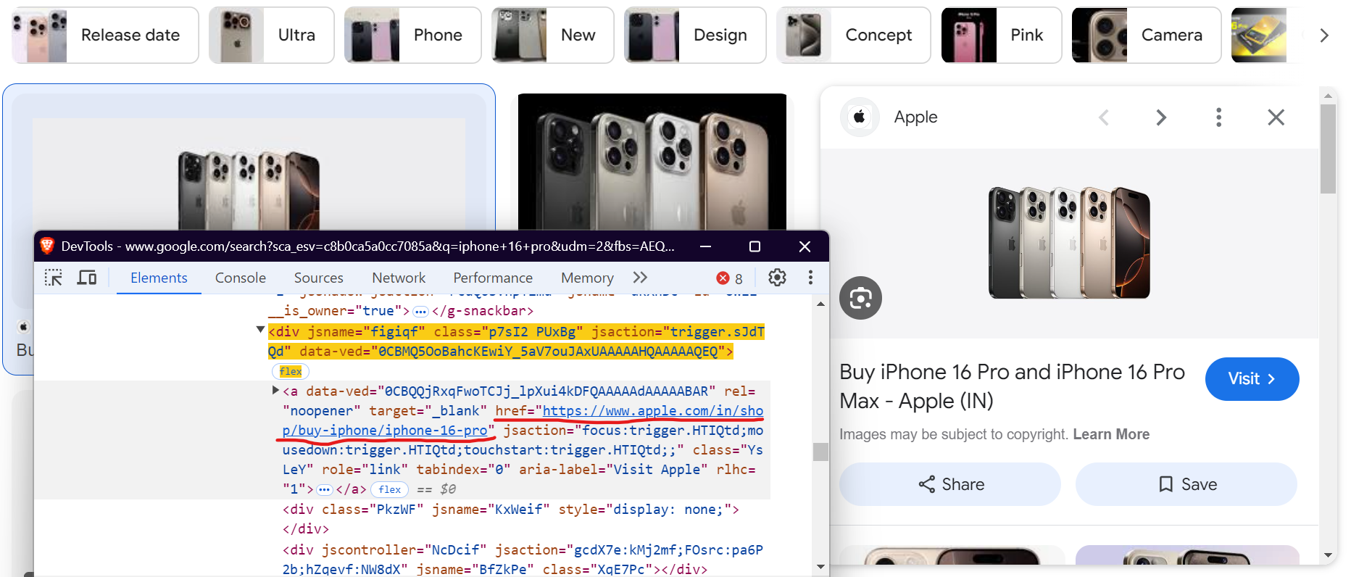
Task: Show more DevTools tabs chevron
Action: (640, 278)
